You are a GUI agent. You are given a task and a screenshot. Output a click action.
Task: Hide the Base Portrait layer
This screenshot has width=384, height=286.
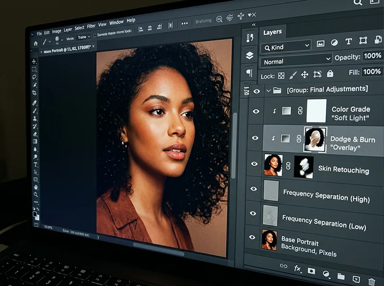pyautogui.click(x=252, y=237)
